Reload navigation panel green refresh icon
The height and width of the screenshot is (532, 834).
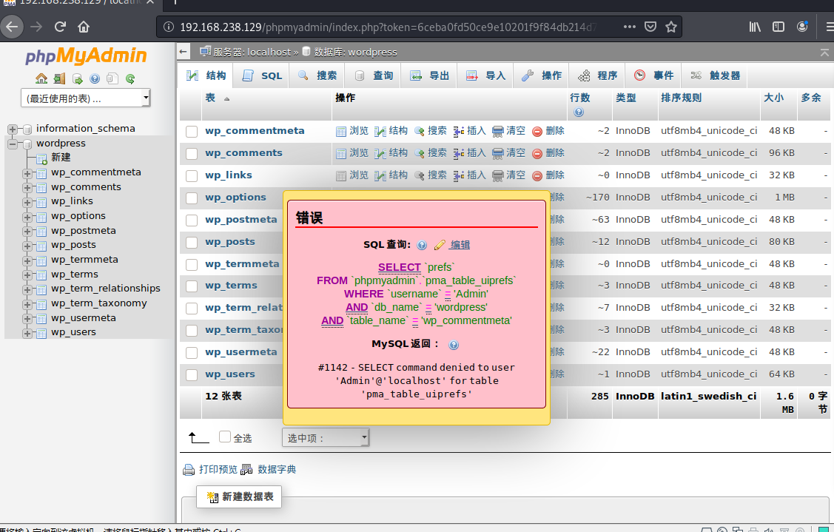click(x=130, y=78)
